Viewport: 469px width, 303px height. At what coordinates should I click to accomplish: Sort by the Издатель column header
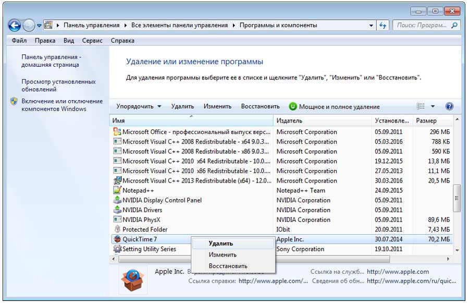(323, 120)
